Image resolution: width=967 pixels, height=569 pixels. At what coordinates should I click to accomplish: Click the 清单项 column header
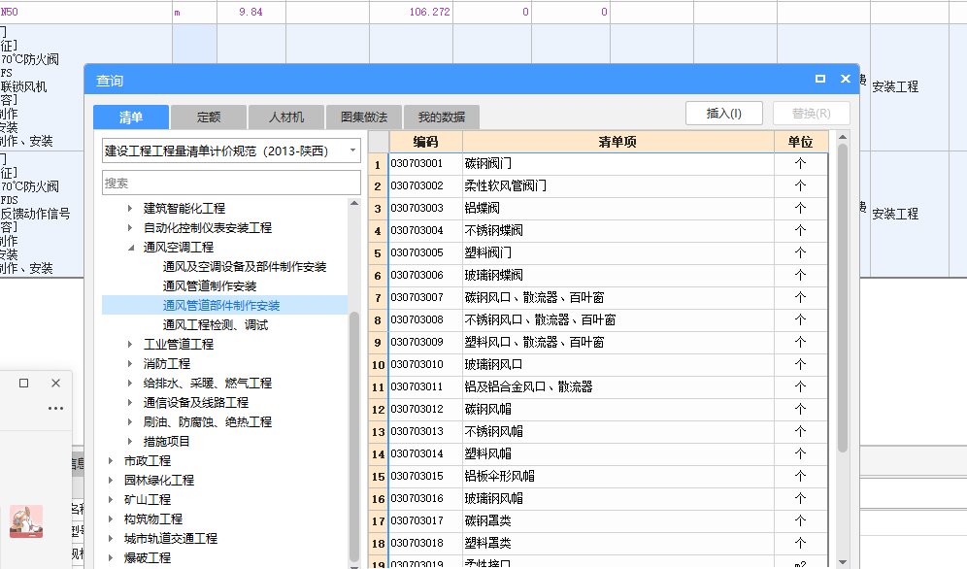pos(617,142)
